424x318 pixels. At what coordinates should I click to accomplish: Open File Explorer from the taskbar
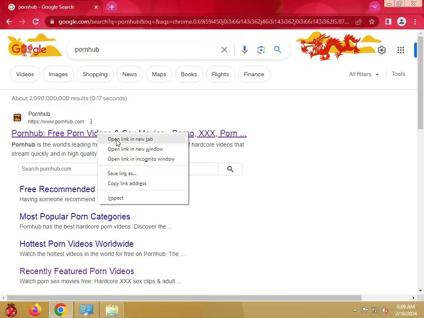point(112,310)
